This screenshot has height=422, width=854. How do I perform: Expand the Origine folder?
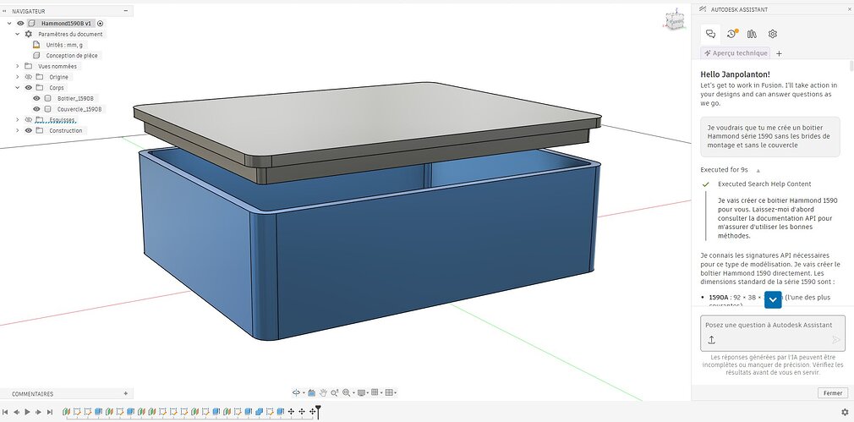tap(18, 77)
